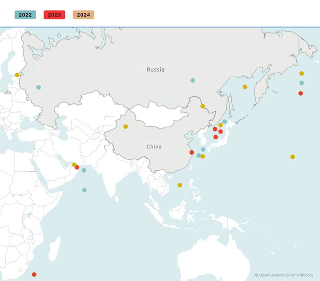Click the yellow marker on China's northeastern border
The height and width of the screenshot is (281, 320).
pyautogui.click(x=202, y=106)
